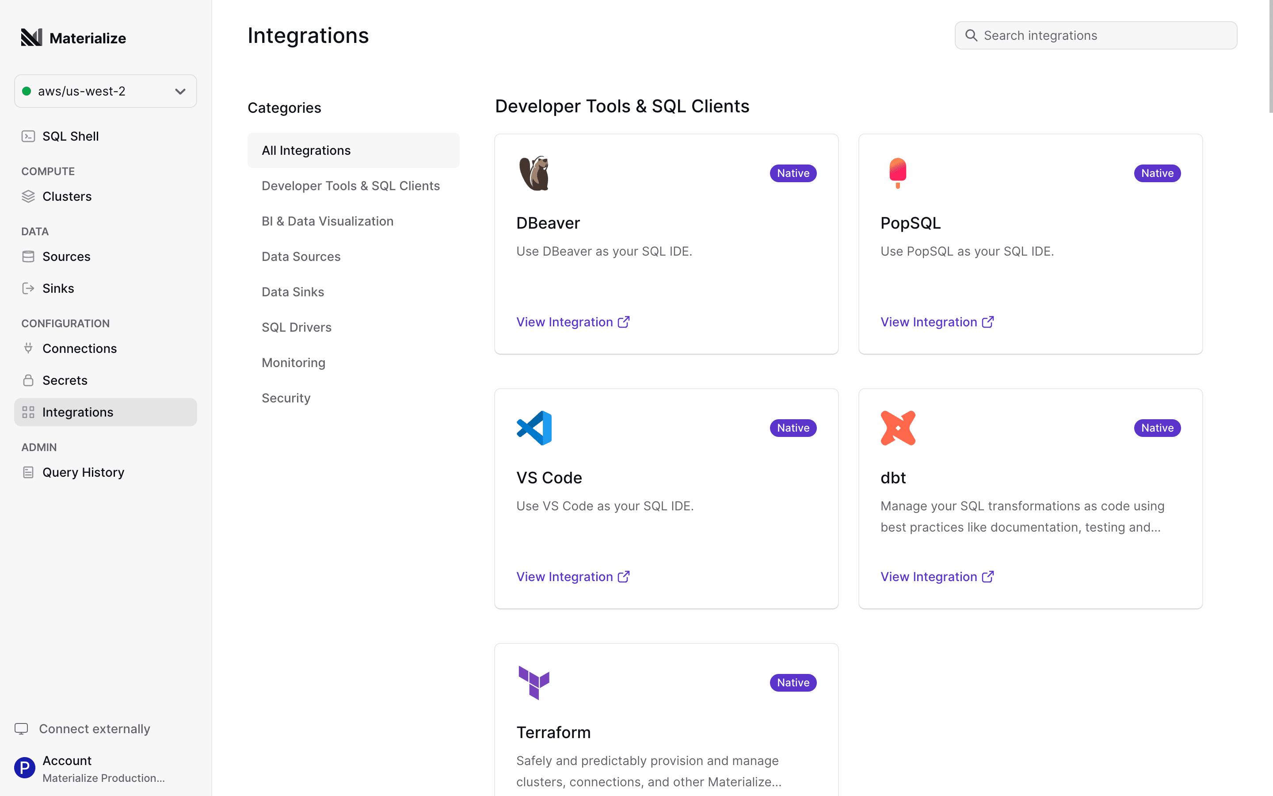This screenshot has height=796, width=1273.
Task: Click external-link icon on dbt card
Action: (988, 577)
